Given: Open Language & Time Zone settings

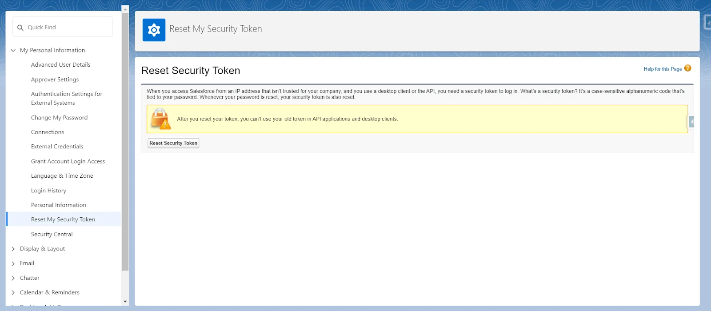Looking at the screenshot, I should pyautogui.click(x=62, y=176).
